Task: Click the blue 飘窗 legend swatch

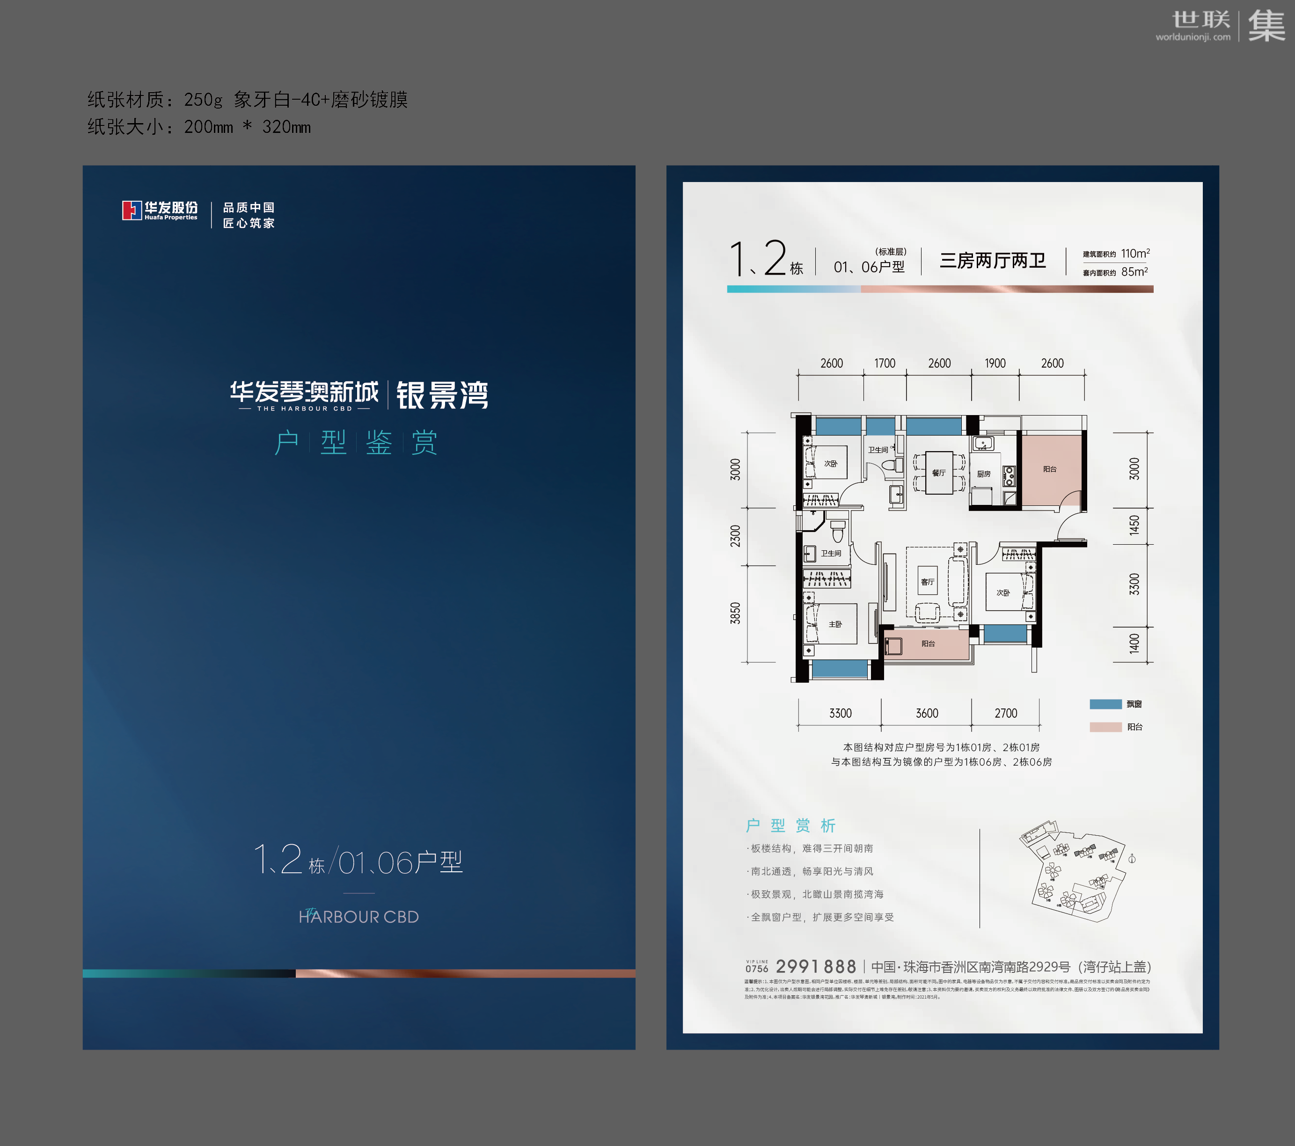Action: point(1105,704)
